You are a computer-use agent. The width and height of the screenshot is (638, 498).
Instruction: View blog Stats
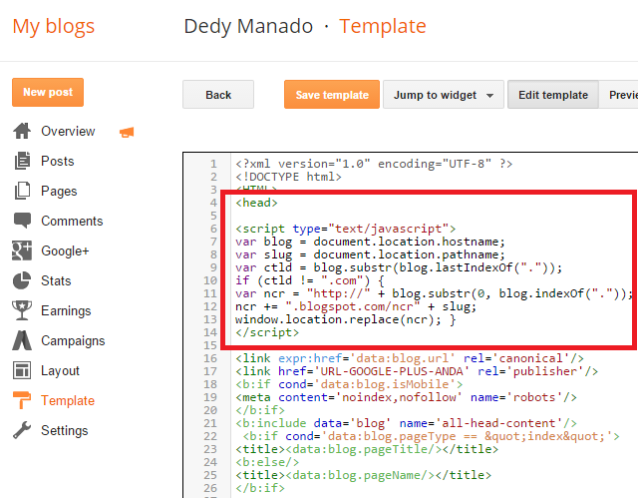[56, 280]
